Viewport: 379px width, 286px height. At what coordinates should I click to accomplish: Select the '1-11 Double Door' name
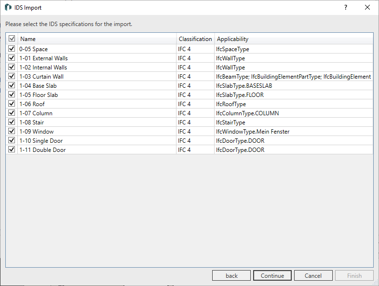(42, 150)
